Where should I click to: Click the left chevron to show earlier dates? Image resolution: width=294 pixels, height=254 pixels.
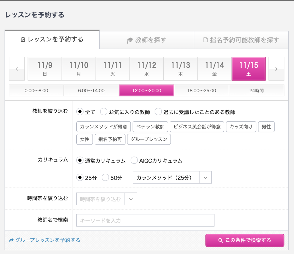coord(17,69)
